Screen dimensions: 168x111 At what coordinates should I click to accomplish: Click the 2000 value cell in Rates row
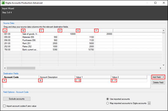click(86, 46)
